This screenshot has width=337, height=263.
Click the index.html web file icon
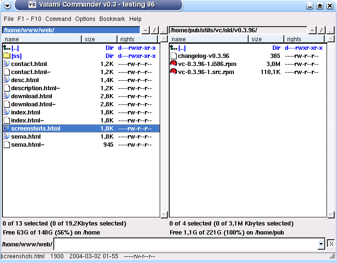[x=7, y=113]
